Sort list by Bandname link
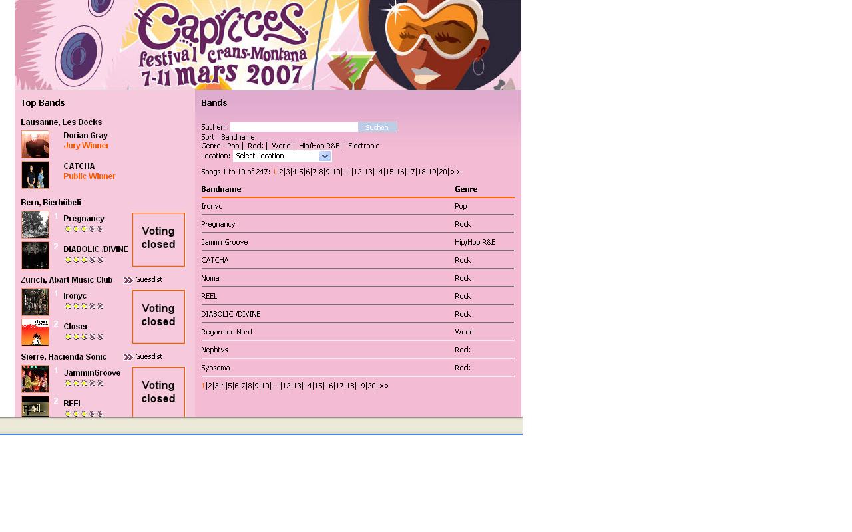Image resolution: width=852 pixels, height=532 pixels. [x=238, y=137]
